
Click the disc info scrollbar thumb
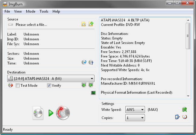tap(188, 36)
